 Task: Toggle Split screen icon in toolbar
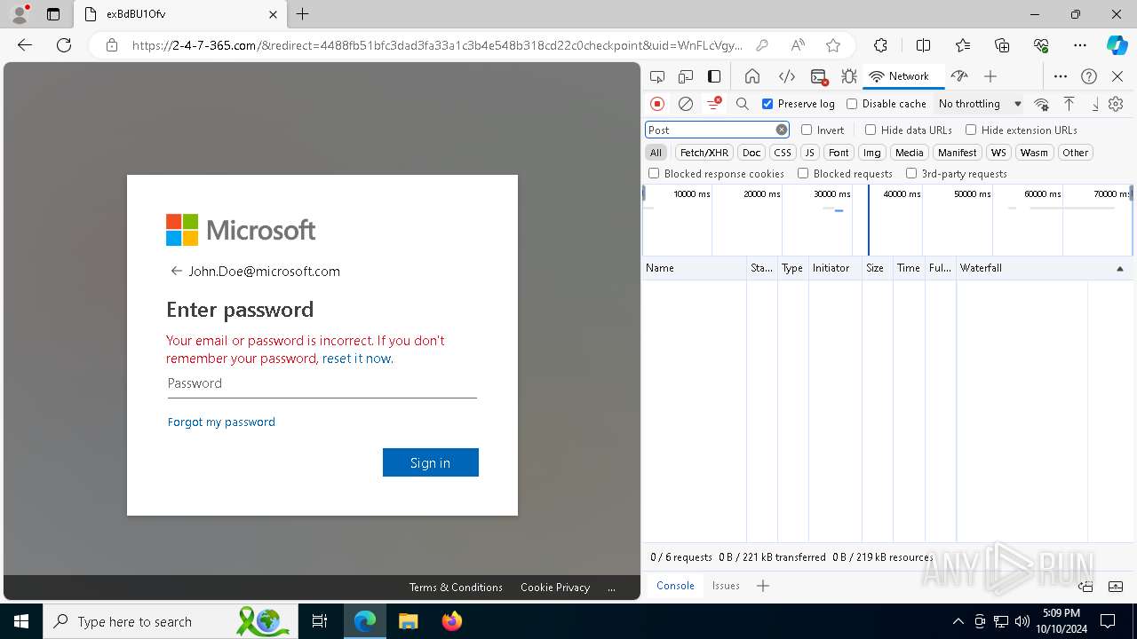pos(923,45)
